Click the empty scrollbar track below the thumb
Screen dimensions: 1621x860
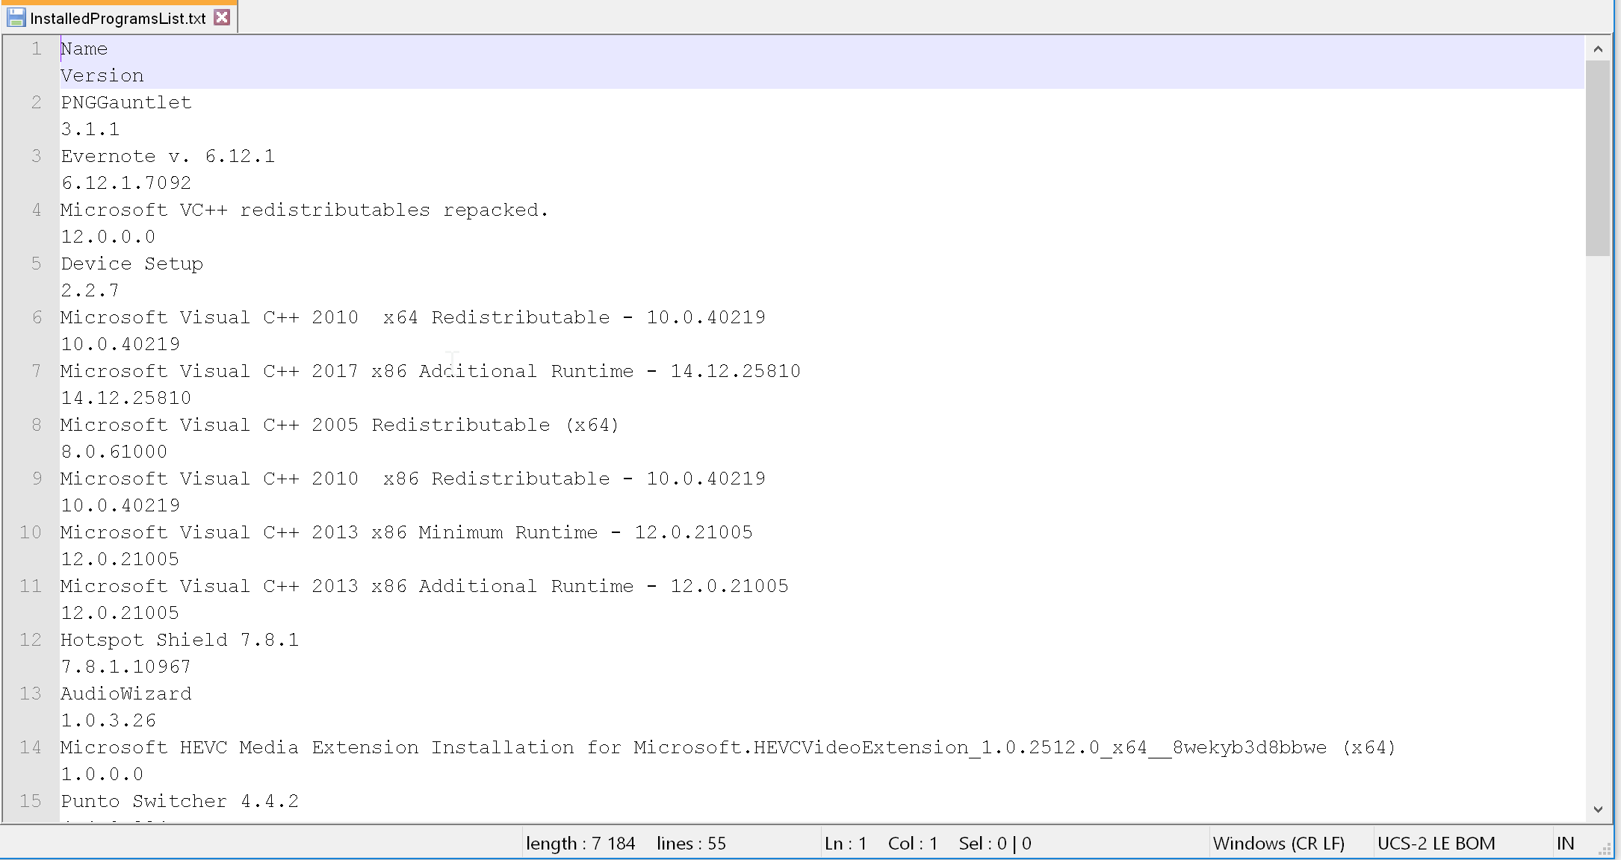(x=1598, y=523)
